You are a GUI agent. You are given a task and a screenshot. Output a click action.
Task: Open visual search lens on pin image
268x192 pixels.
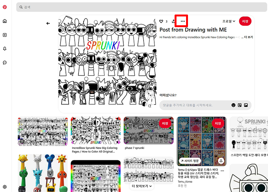click(x=150, y=106)
